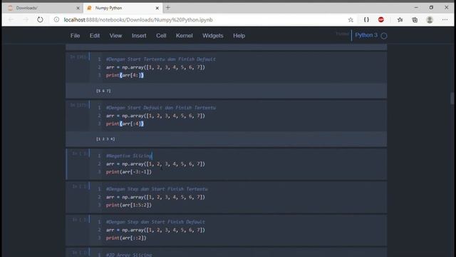Minimize the browser window
The width and height of the screenshot is (456, 257).
[416, 8]
